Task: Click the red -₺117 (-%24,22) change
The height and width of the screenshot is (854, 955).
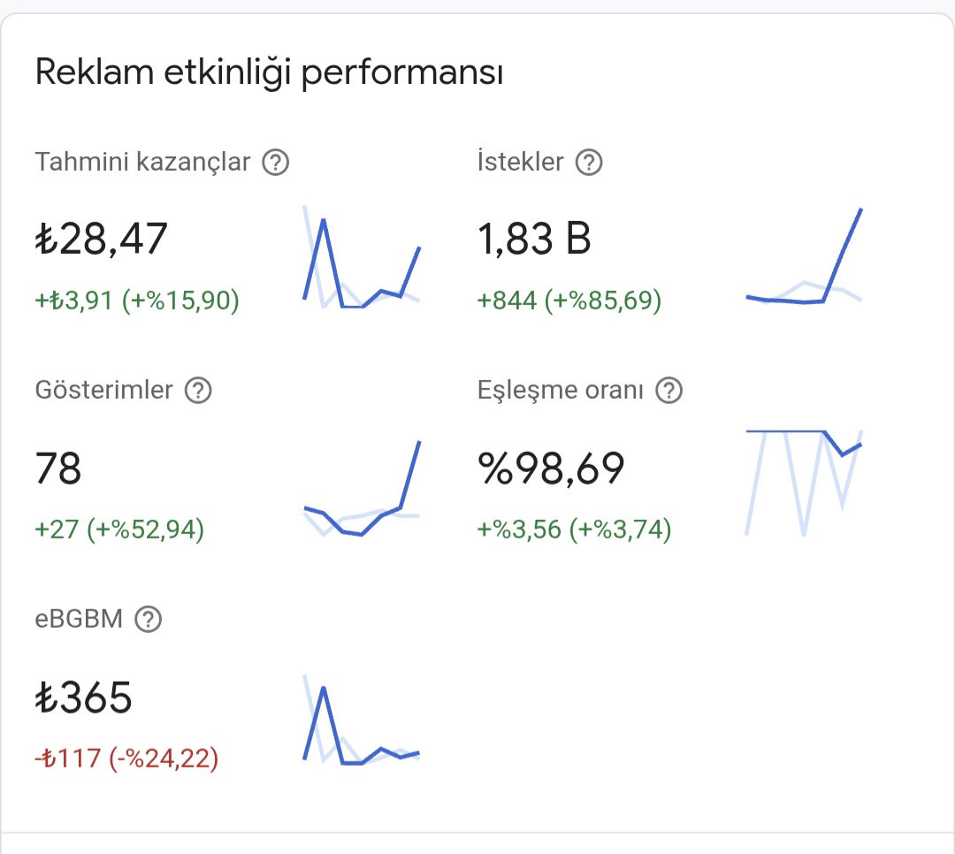Action: (x=126, y=759)
